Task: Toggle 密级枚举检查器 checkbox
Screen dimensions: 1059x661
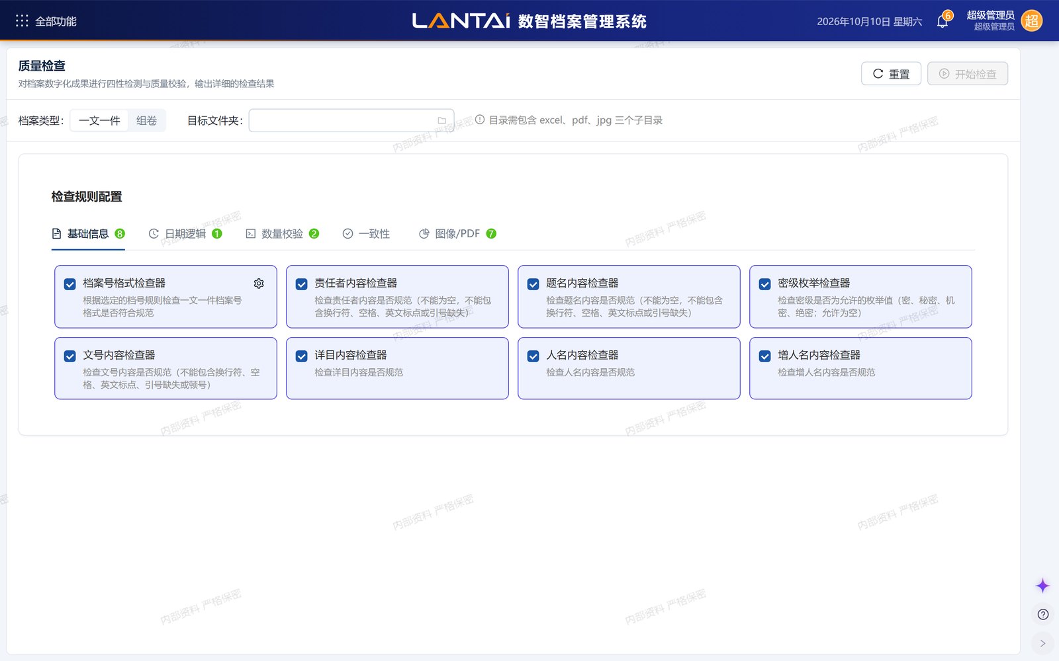Action: (764, 284)
